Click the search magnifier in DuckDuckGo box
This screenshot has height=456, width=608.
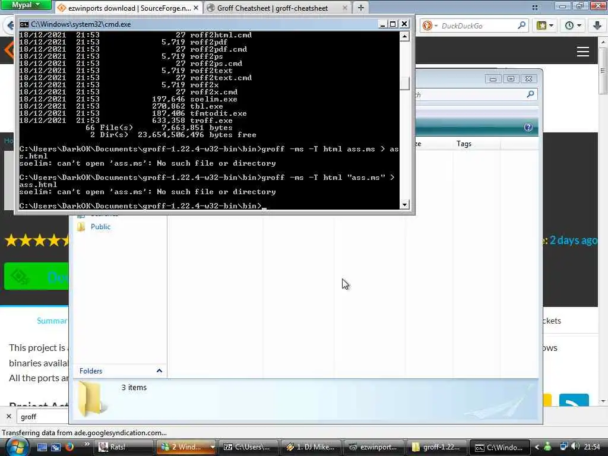pyautogui.click(x=522, y=26)
